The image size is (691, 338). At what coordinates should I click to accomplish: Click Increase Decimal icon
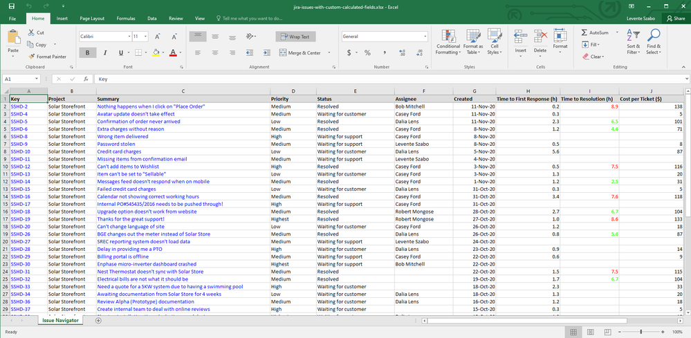coord(402,53)
